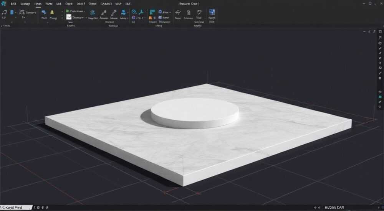384x211 pixels.
Task: Click the lower blue square icon in the ribbon
Action: point(160,17)
